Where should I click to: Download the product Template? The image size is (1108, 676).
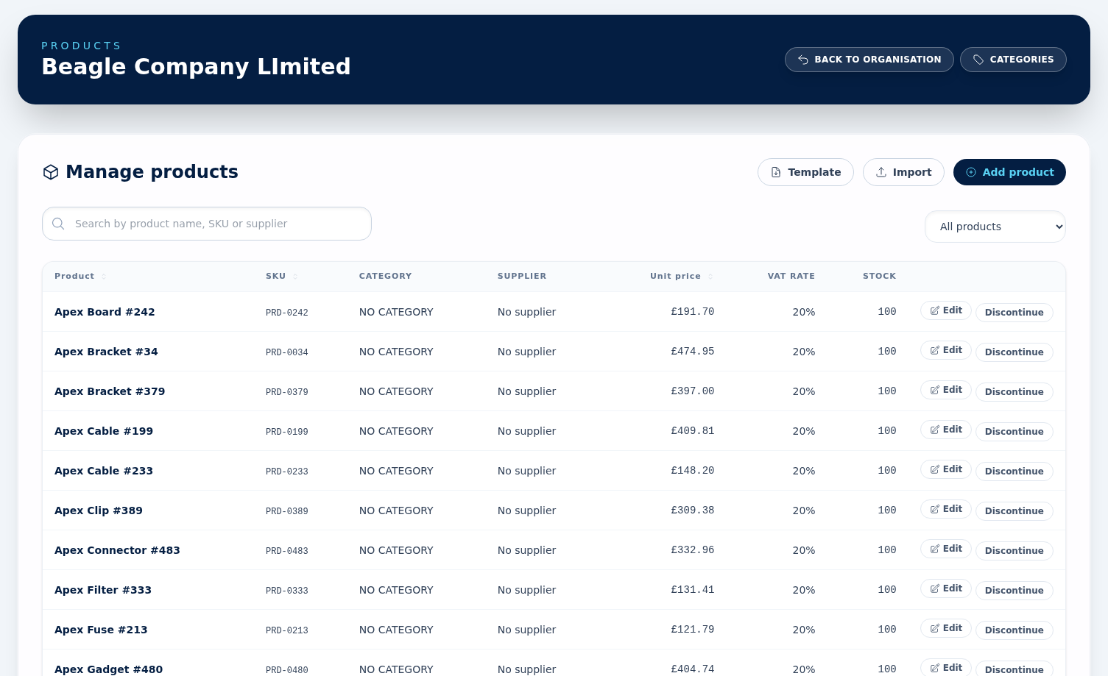(x=805, y=172)
